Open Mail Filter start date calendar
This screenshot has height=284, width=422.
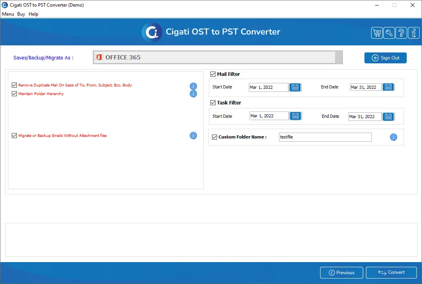pos(295,87)
